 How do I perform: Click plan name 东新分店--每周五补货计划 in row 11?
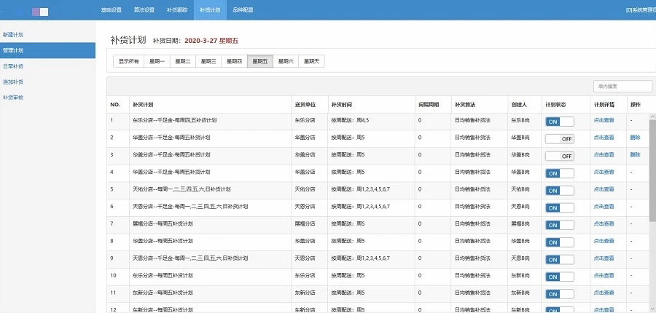click(x=163, y=293)
